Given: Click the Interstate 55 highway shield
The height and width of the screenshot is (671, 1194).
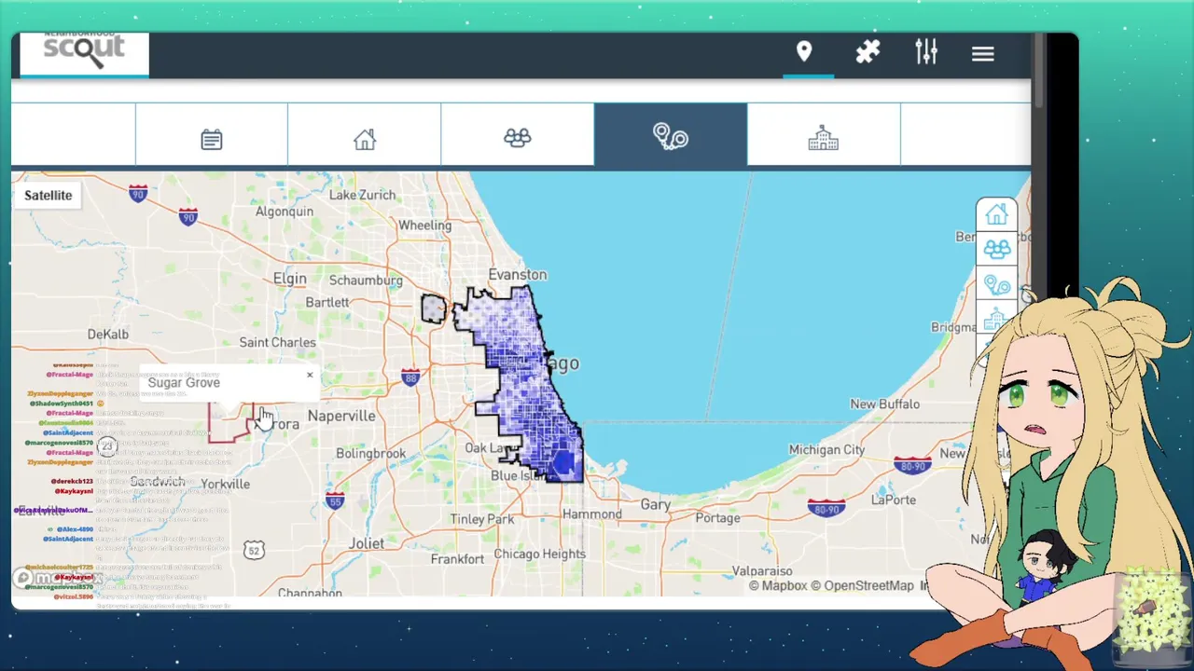Looking at the screenshot, I should coord(335,500).
